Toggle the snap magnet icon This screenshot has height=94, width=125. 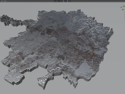pos(63,1)
